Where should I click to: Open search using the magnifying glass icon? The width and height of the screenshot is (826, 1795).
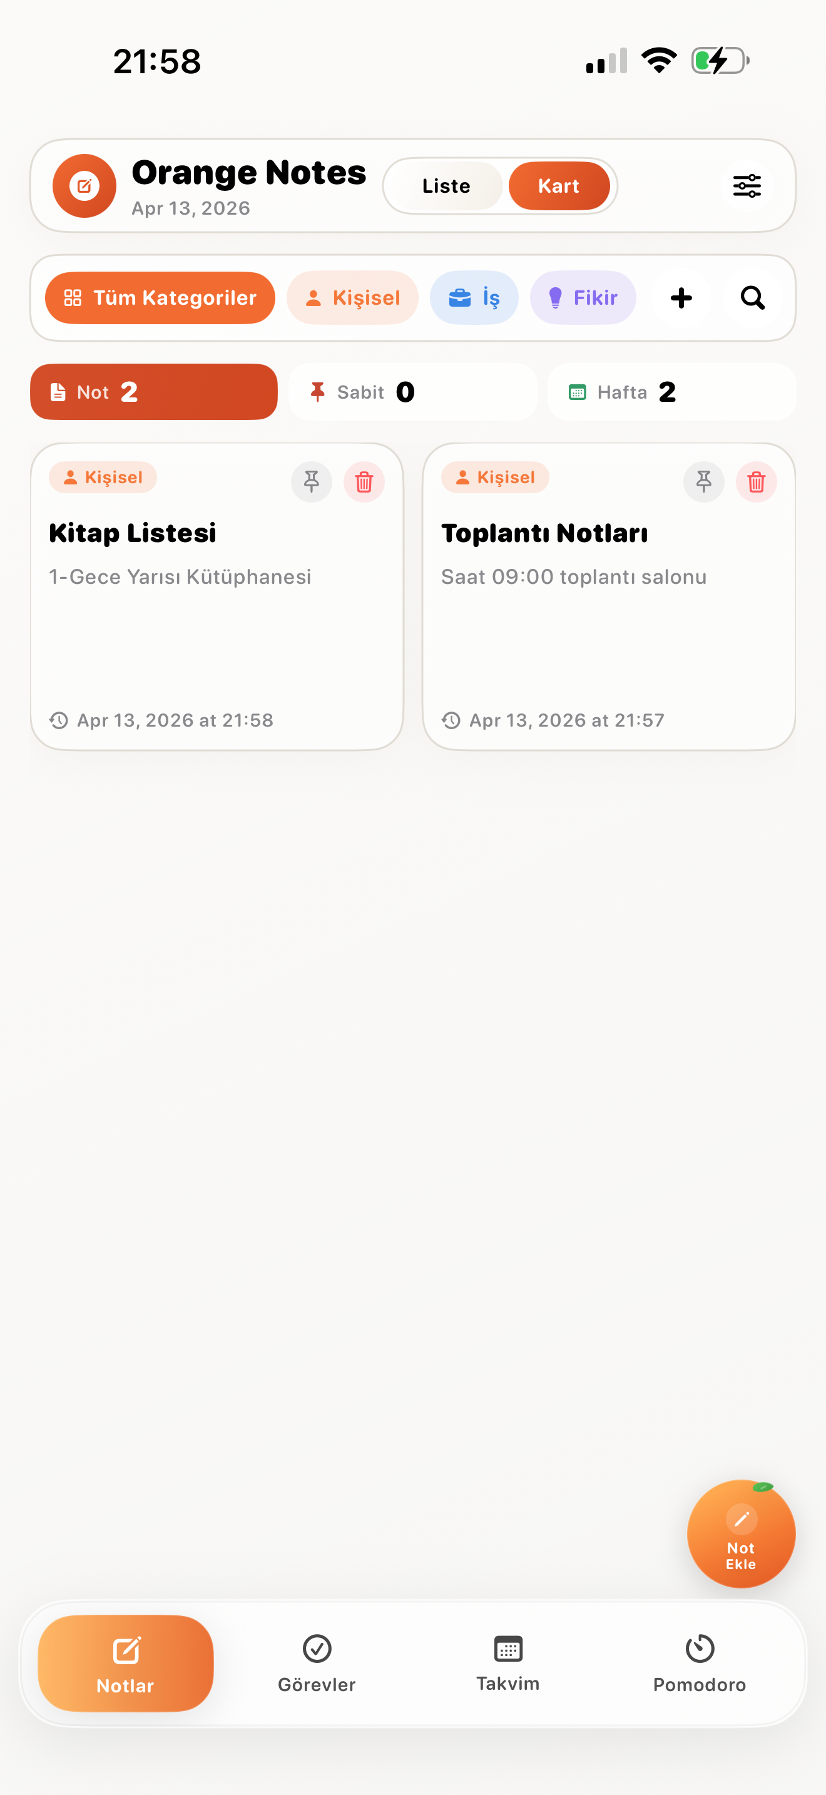(x=752, y=297)
